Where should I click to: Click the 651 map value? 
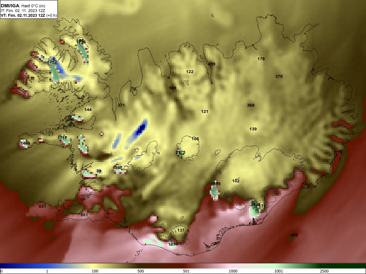pos(42,206)
